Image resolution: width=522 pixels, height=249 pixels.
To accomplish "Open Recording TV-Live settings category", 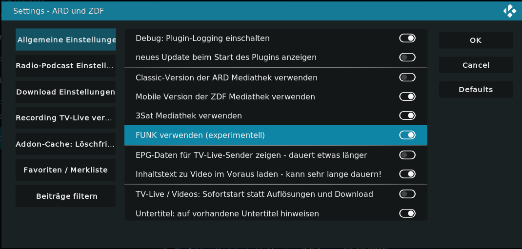I will (x=65, y=118).
